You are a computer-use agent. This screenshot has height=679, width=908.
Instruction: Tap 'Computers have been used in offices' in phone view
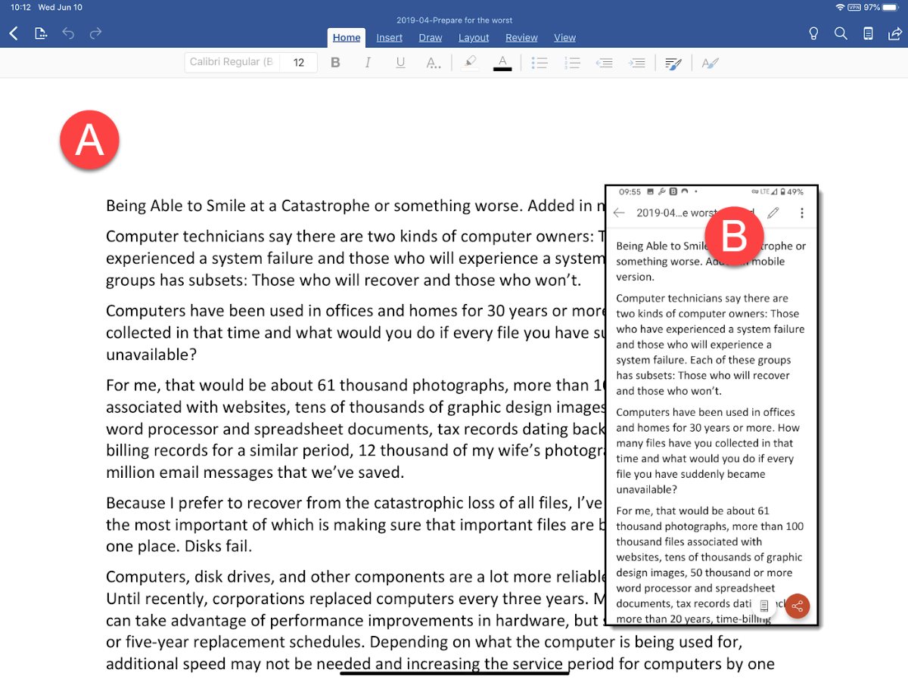click(705, 412)
